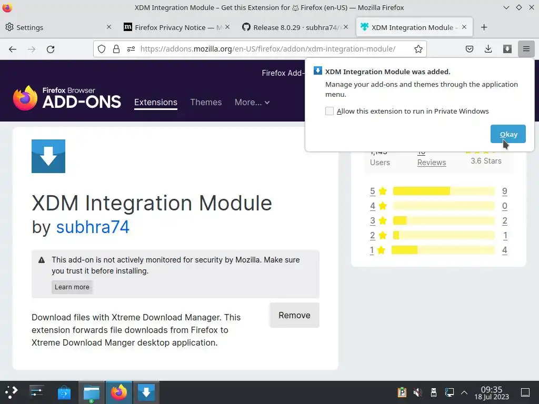The width and height of the screenshot is (539, 404).
Task: Switch to Firefox in taskbar
Action: coord(119,392)
